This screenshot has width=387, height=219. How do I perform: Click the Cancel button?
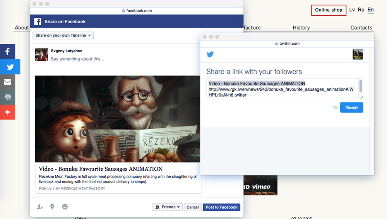(x=192, y=207)
